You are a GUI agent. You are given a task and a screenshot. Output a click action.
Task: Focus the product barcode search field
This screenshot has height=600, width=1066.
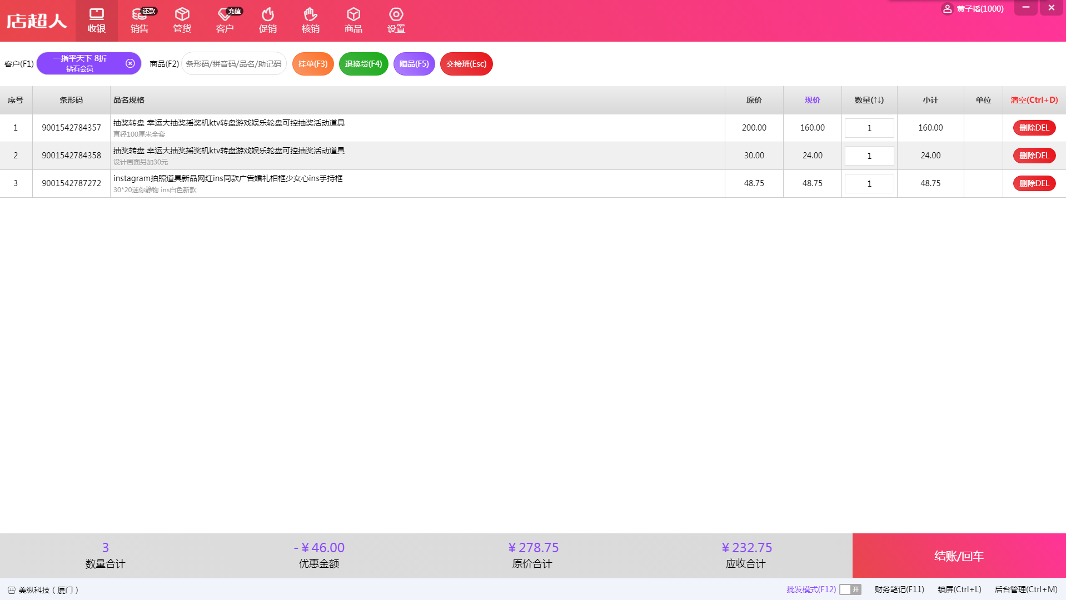[233, 64]
